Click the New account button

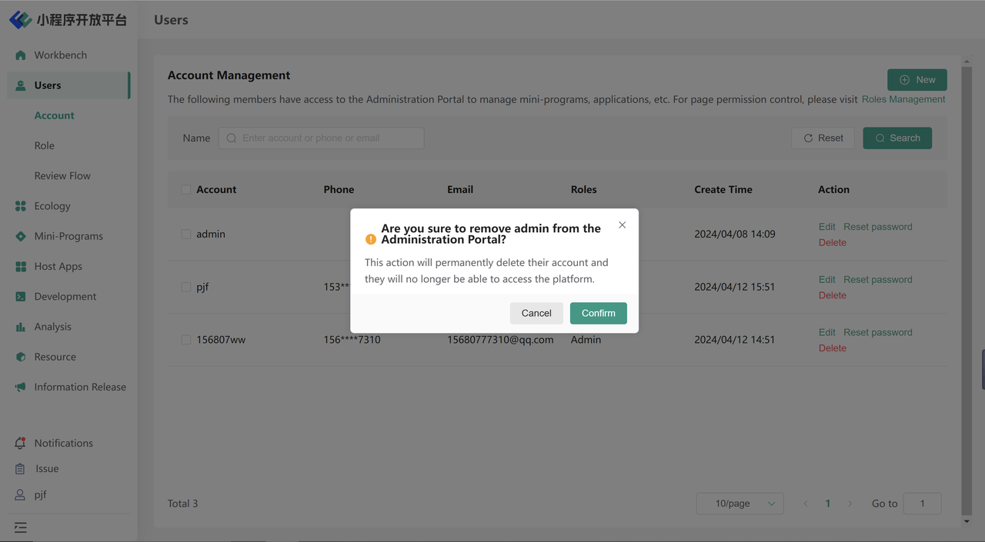917,80
